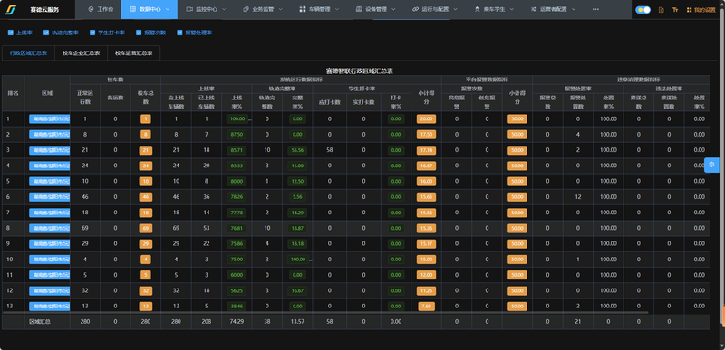Switch to the 校车运营汇总表 tab

pyautogui.click(x=134, y=53)
